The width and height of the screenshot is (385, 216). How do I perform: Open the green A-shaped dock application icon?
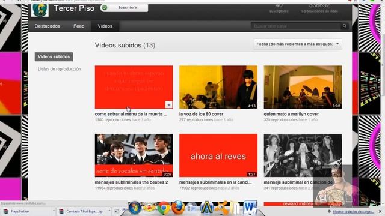coord(207,208)
